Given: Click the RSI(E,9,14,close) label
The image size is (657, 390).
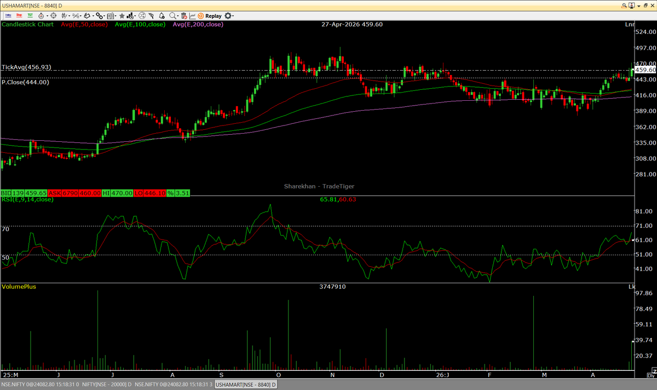Looking at the screenshot, I should (x=27, y=199).
